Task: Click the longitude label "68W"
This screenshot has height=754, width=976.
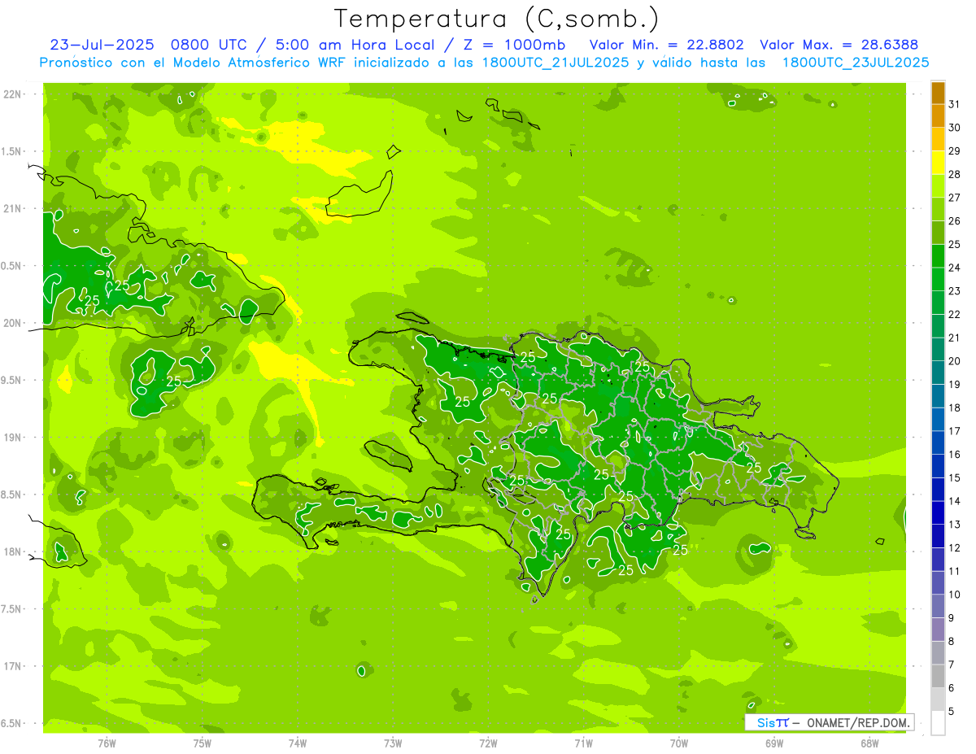Action: pos(869,743)
